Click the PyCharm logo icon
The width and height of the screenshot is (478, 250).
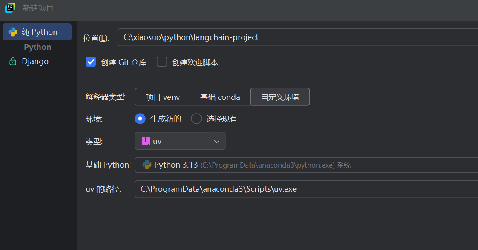(10, 8)
